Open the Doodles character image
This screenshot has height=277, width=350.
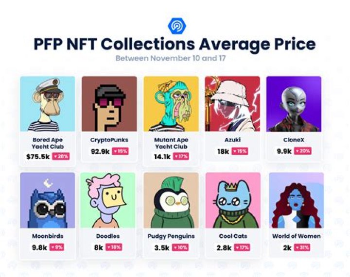point(109,200)
